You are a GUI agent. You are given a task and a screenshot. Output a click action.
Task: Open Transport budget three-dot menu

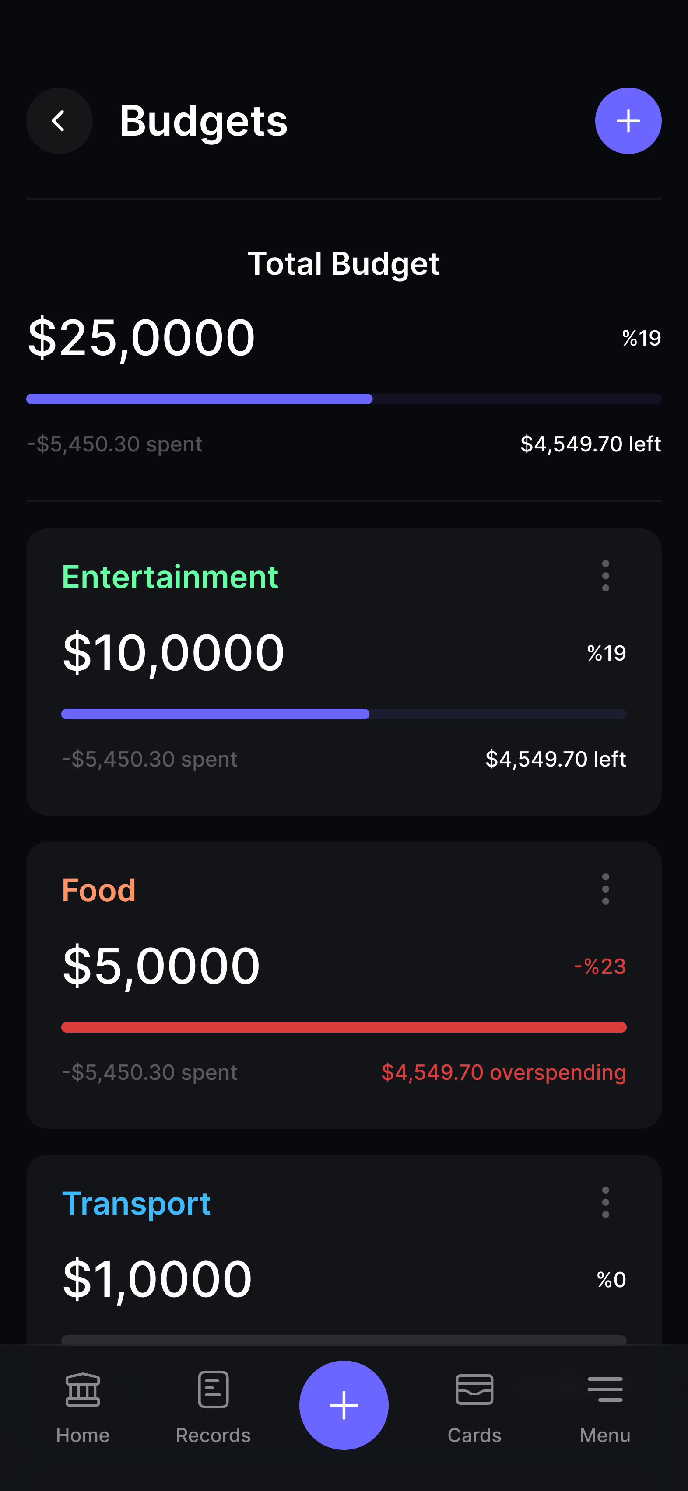click(605, 1202)
